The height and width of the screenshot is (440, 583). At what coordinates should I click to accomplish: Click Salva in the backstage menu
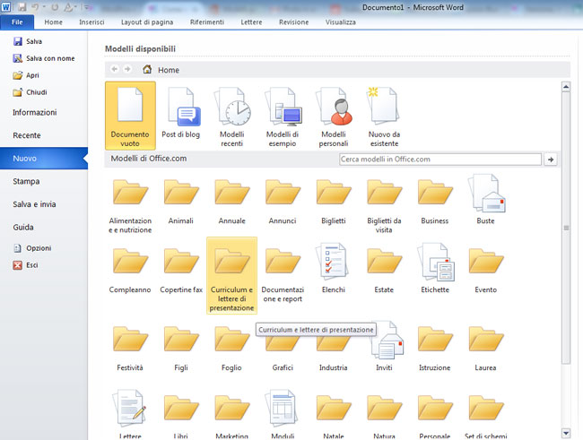pos(28,41)
